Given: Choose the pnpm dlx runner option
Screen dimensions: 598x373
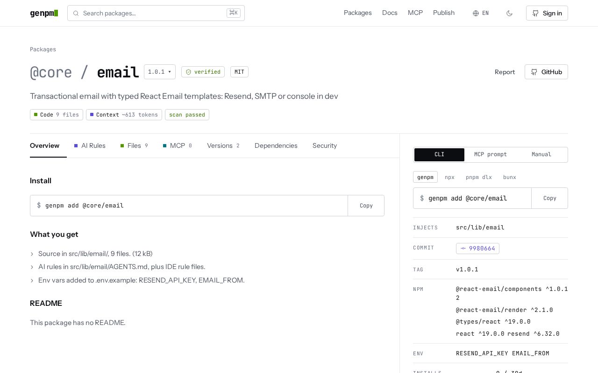Looking at the screenshot, I should pos(479,177).
